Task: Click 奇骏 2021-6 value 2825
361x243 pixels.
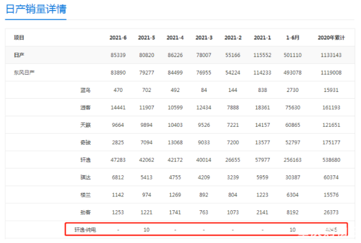Action: [118, 143]
